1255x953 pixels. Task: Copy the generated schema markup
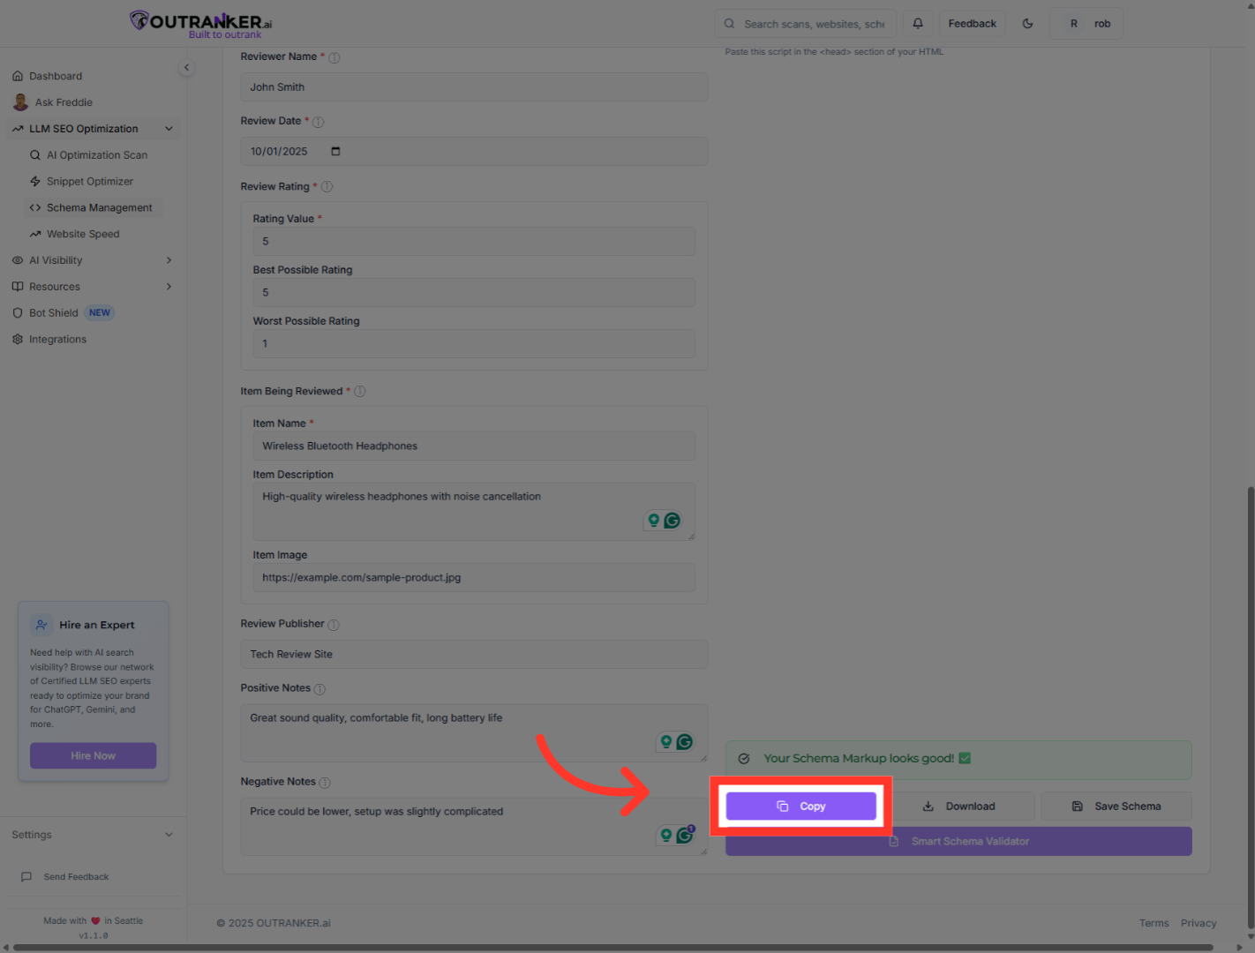800,807
